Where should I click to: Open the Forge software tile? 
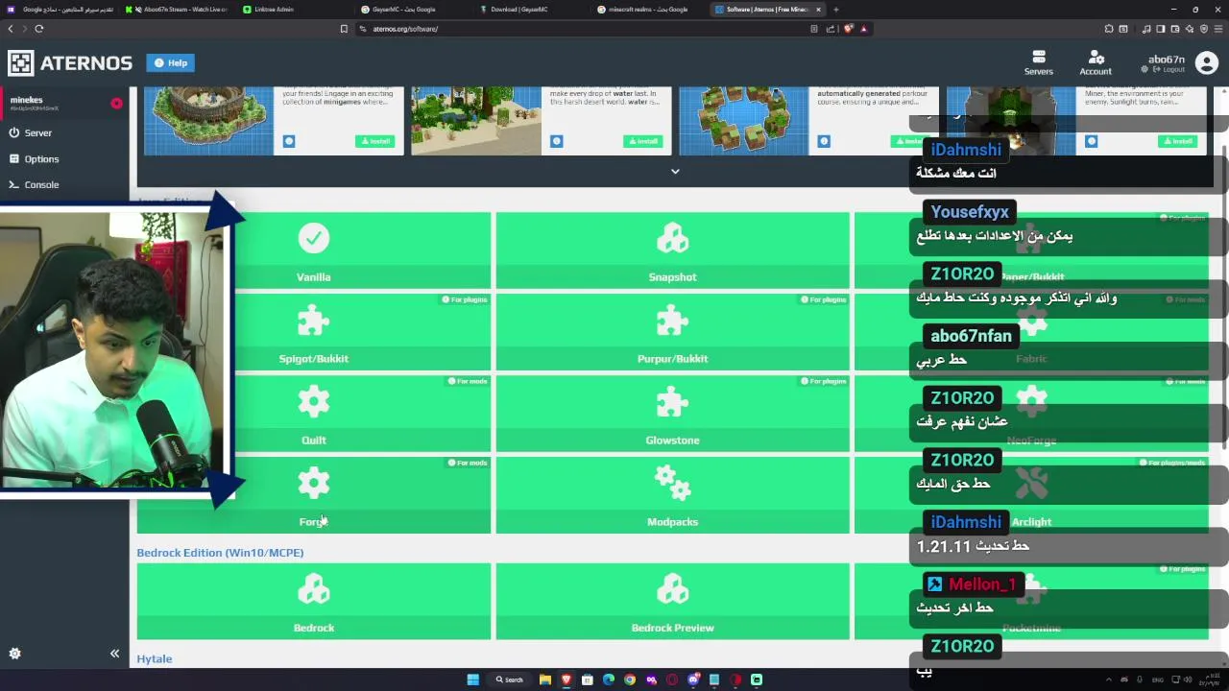pos(314,494)
